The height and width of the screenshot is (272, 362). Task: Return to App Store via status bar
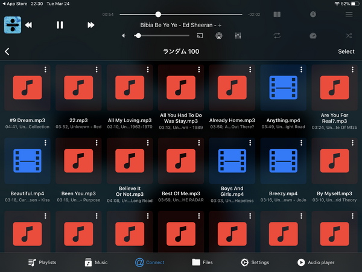(14, 4)
